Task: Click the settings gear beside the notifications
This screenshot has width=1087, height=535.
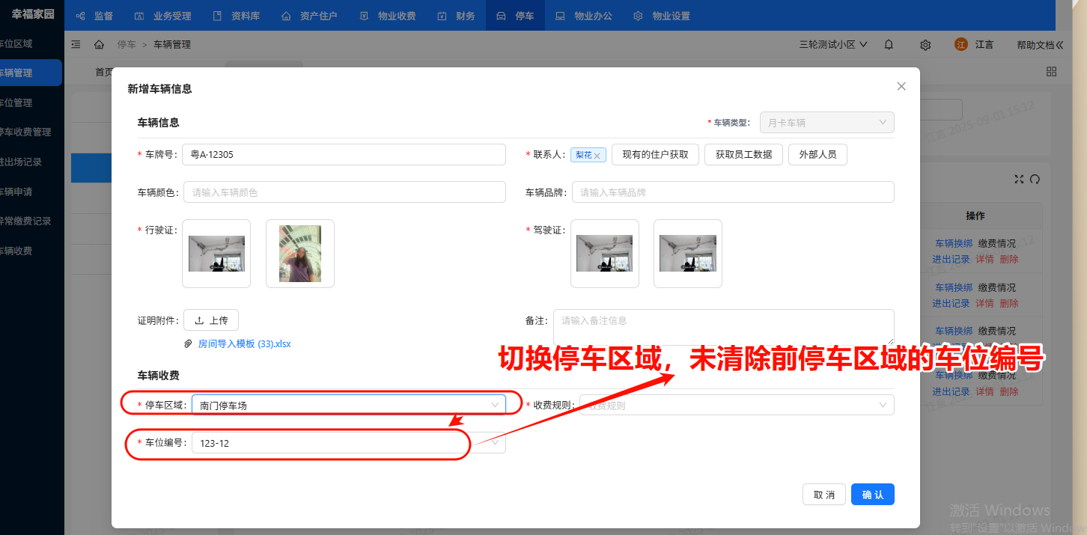Action: pyautogui.click(x=925, y=44)
